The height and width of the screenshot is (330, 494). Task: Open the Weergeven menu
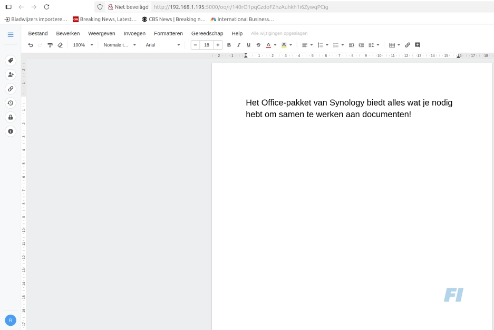pyautogui.click(x=101, y=33)
